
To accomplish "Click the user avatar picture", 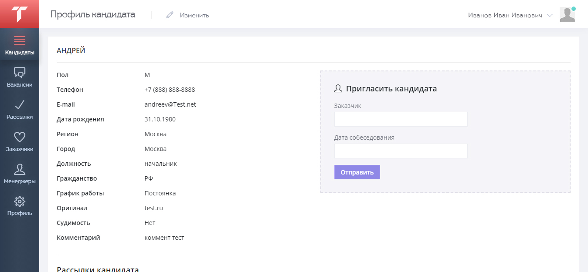I will 567,15.
